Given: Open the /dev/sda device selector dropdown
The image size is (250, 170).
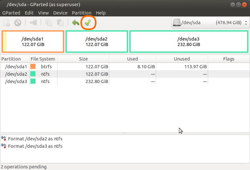Looking at the screenshot, I should (210, 23).
